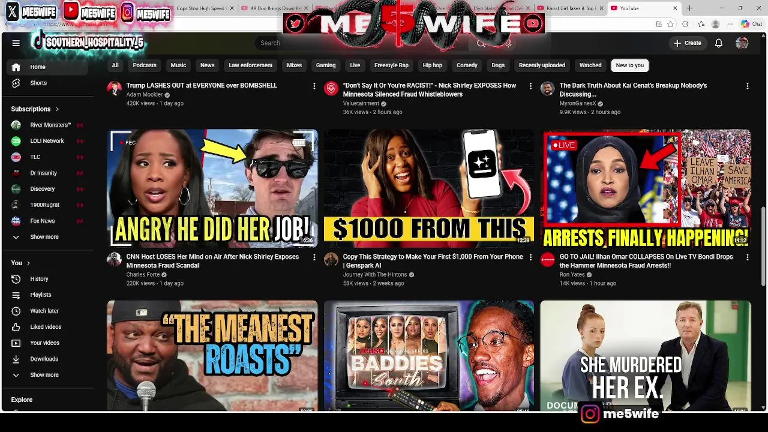Open Valuetainment channel name link
The width and height of the screenshot is (768, 432).
click(361, 103)
